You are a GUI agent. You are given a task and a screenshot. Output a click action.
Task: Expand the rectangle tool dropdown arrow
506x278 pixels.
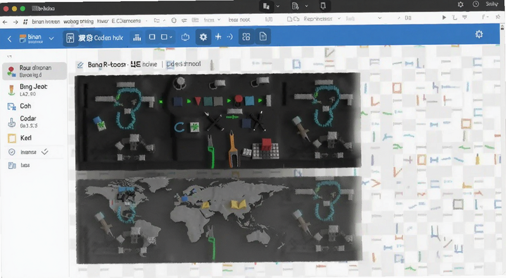tap(171, 37)
